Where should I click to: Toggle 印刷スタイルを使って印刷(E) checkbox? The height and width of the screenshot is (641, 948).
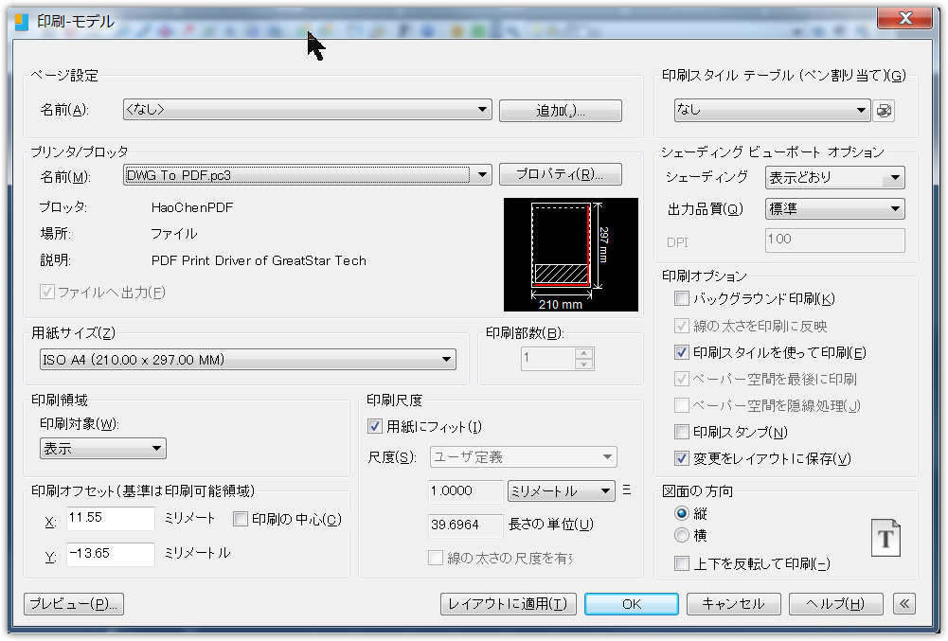681,352
